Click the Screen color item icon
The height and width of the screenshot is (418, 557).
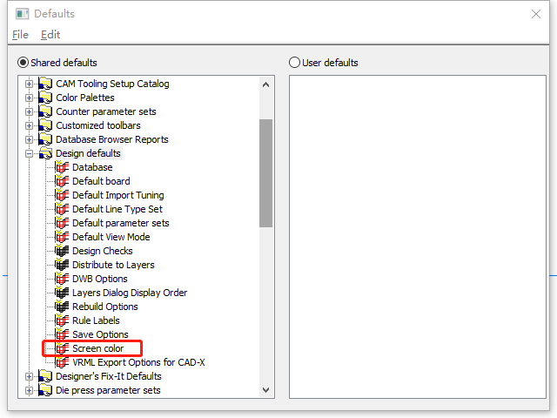click(x=62, y=348)
